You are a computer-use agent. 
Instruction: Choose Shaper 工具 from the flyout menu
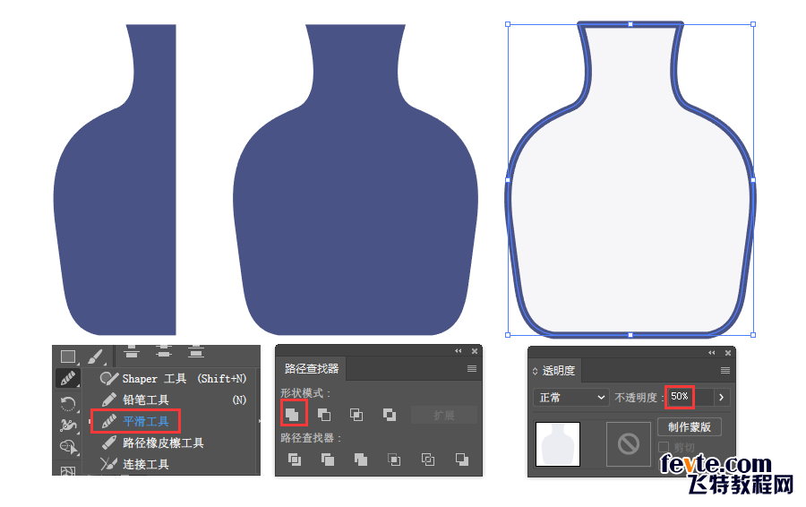click(174, 379)
